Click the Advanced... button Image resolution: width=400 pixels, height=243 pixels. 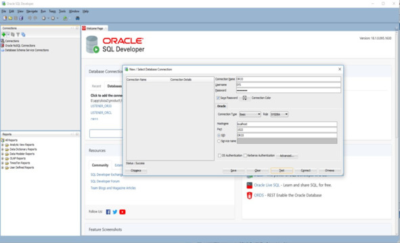coord(287,156)
